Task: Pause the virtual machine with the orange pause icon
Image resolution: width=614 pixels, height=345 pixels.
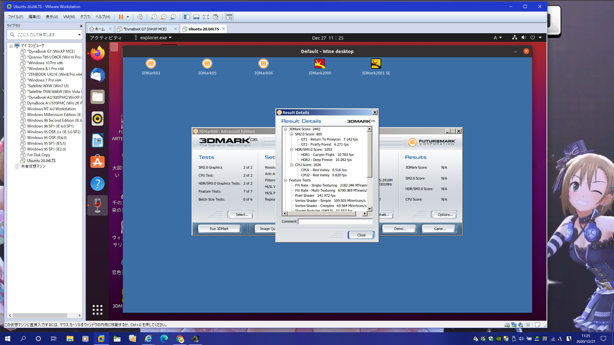Action: 121,17
